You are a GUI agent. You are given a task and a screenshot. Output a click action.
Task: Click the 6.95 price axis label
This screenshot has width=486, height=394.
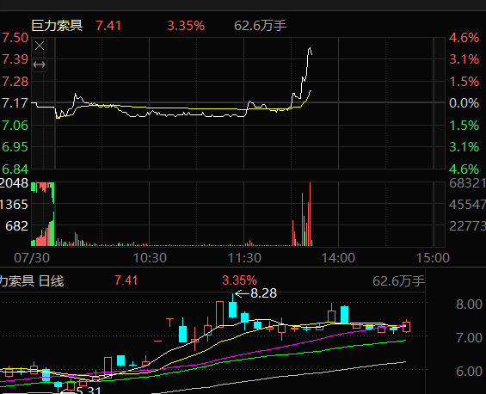click(15, 146)
